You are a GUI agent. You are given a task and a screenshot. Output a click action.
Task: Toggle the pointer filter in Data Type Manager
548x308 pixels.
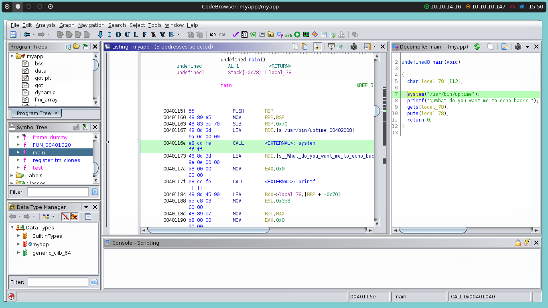tap(74, 217)
